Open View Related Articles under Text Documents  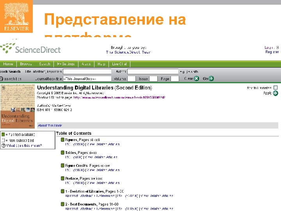[157, 209]
